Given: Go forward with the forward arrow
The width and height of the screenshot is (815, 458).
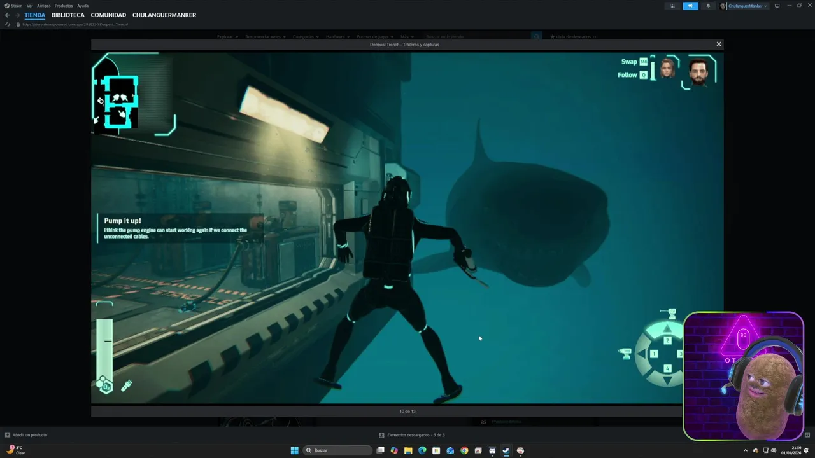Looking at the screenshot, I should pos(17,15).
